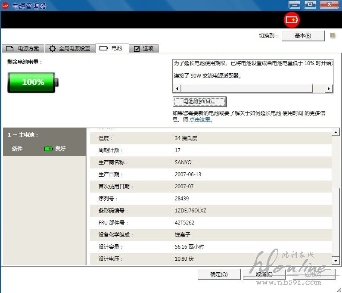Open the 电源方案 tab
Image resolution: width=342 pixels, height=293 pixels.
(24, 49)
